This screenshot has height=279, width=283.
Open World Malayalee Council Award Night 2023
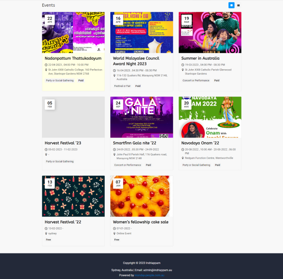click(136, 61)
